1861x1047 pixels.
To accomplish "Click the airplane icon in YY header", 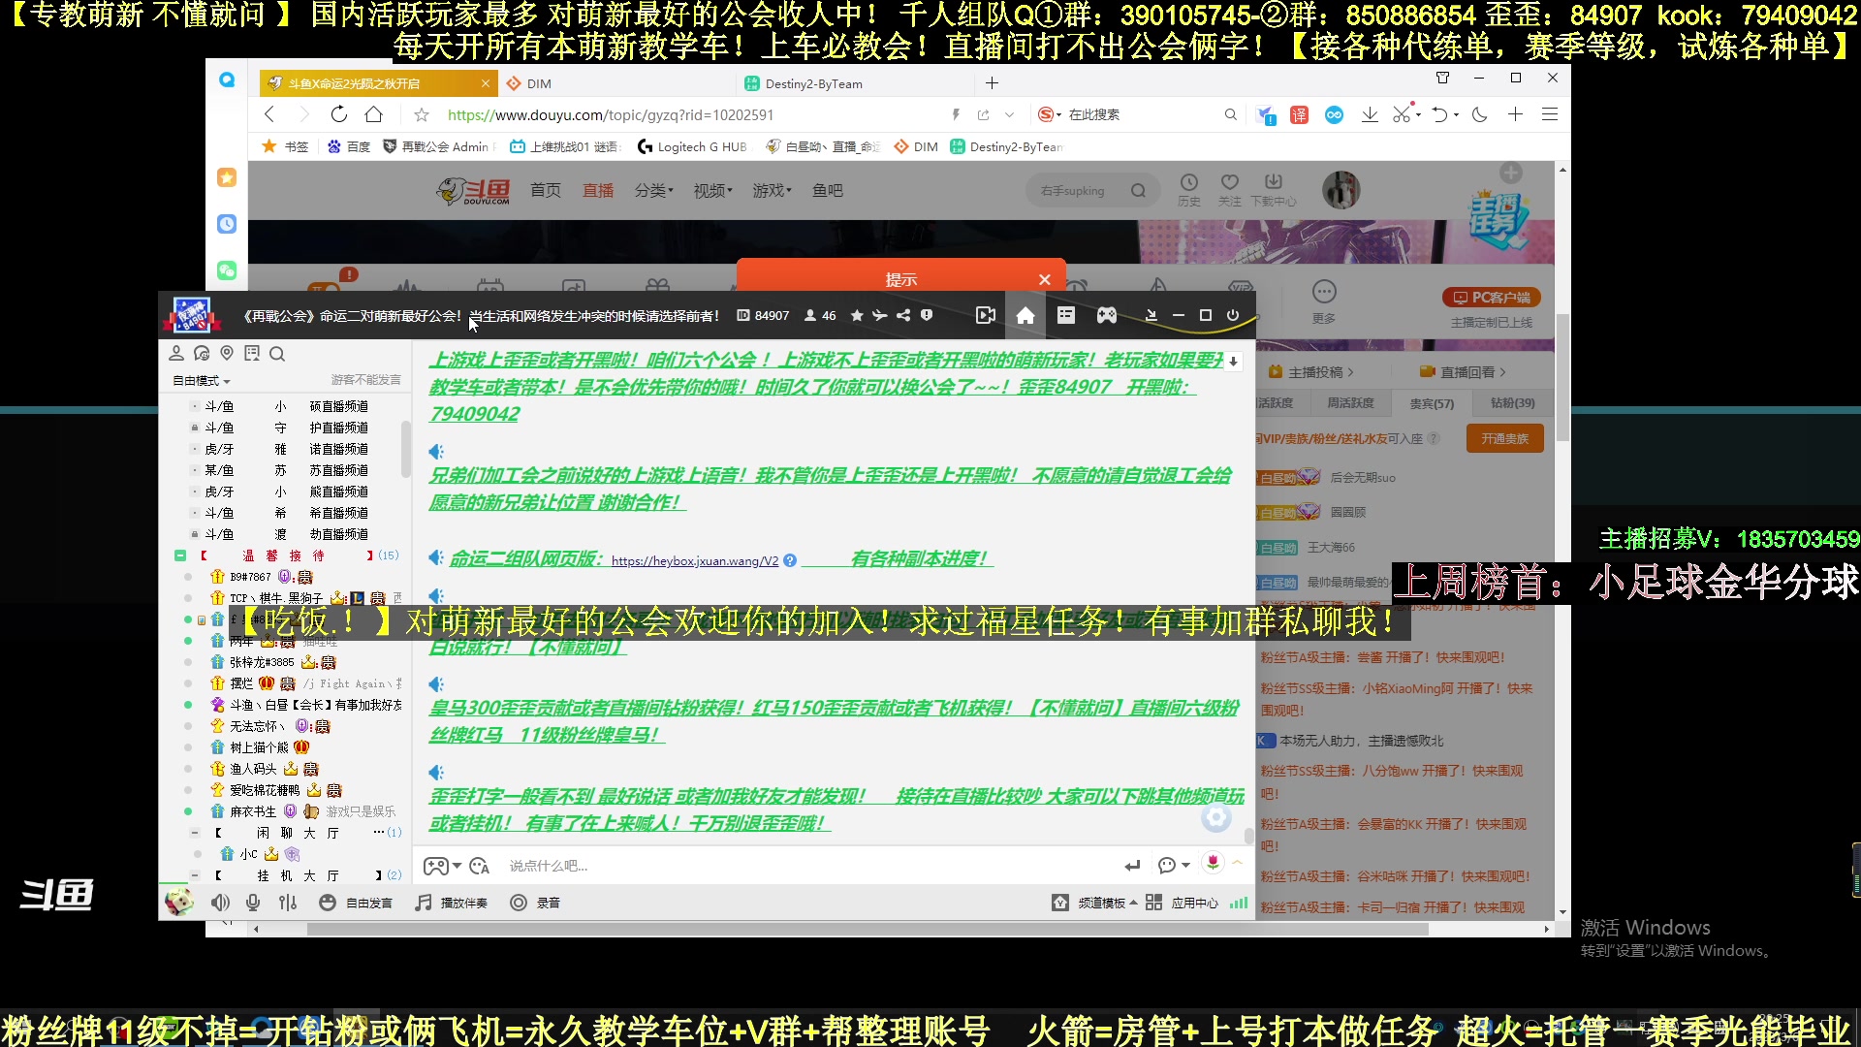I will click(x=880, y=315).
